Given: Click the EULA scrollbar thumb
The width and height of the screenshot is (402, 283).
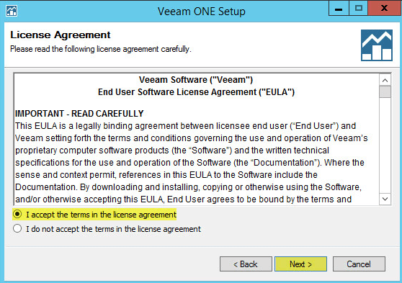Looking at the screenshot, I should point(385,91).
